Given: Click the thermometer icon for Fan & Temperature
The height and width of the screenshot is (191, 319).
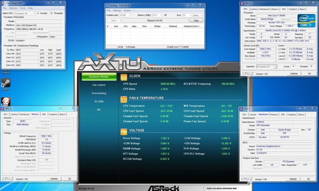Looking at the screenshot, I should click(124, 99).
